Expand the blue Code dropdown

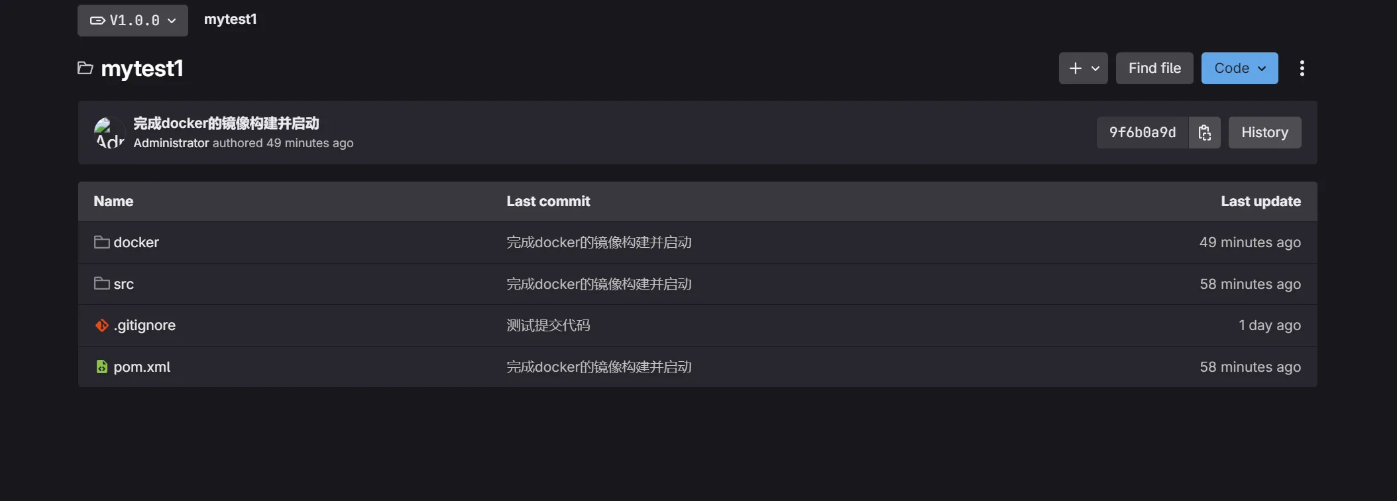point(1239,68)
